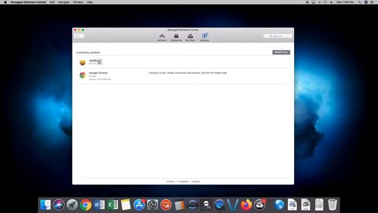Open the JavaSu231 update title
This screenshot has width=378, height=213.
(x=95, y=60)
